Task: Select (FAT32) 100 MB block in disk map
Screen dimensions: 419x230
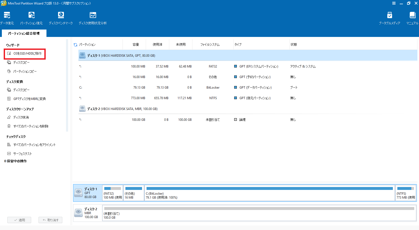Action: click(x=113, y=193)
